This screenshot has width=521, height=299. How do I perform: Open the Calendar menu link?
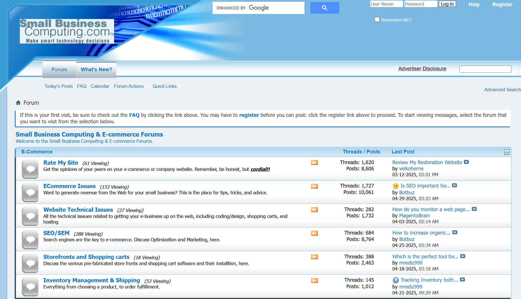[x=100, y=86]
